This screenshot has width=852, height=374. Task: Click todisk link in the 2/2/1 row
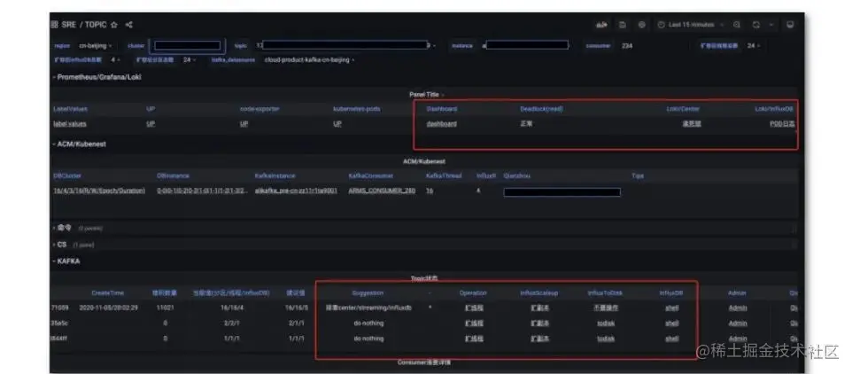[606, 323]
